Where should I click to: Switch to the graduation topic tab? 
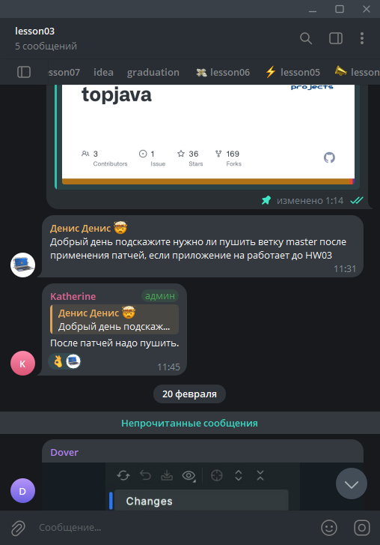(153, 72)
